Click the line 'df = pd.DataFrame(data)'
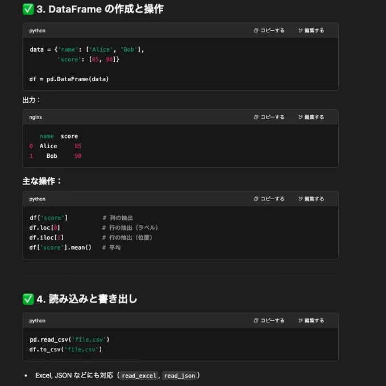The width and height of the screenshot is (386, 386). [69, 79]
